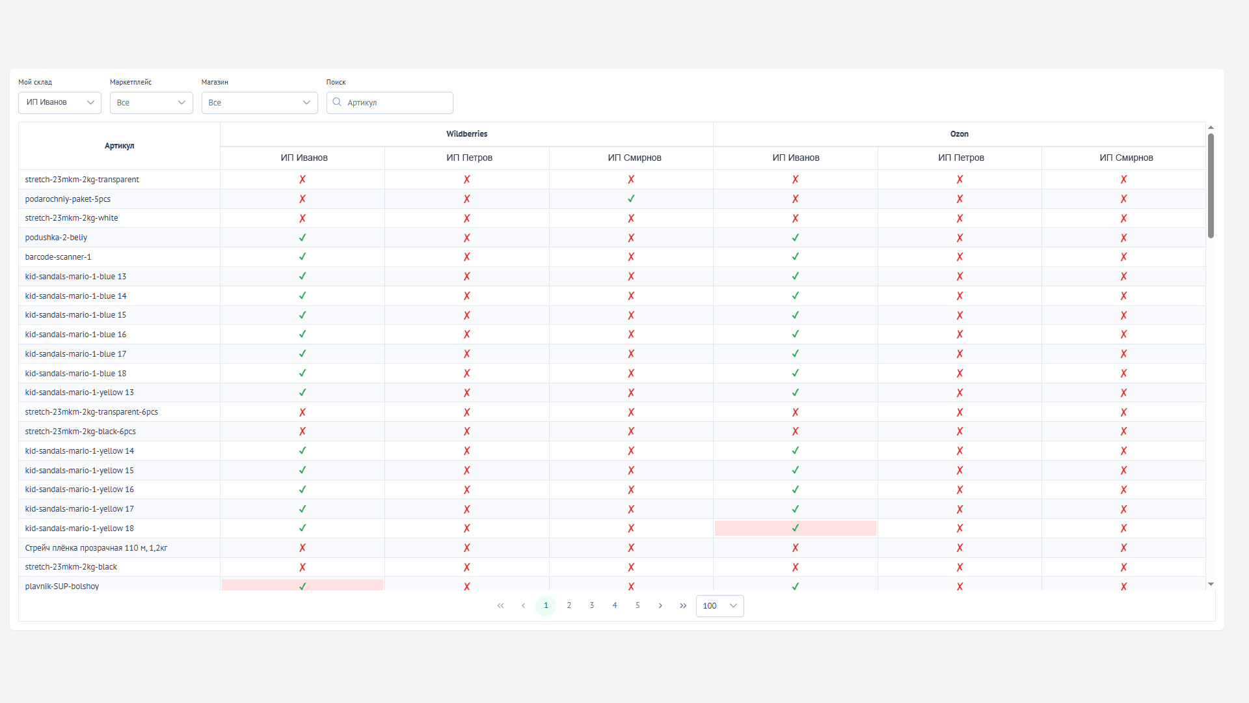Toggle highlighted check for plavnik-SUP-bolshoy Wildberries ИП Иванов

[x=302, y=586]
